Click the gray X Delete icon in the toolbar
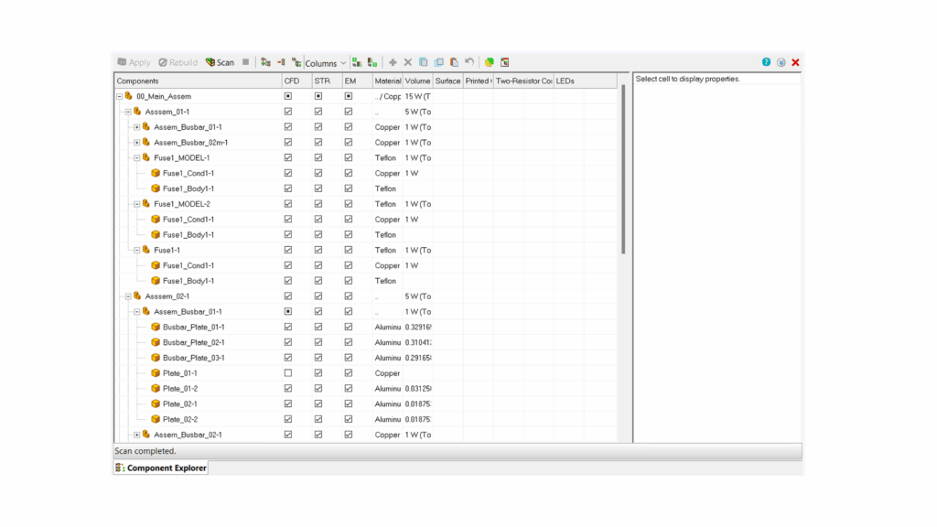The image size is (937, 527). tap(408, 62)
